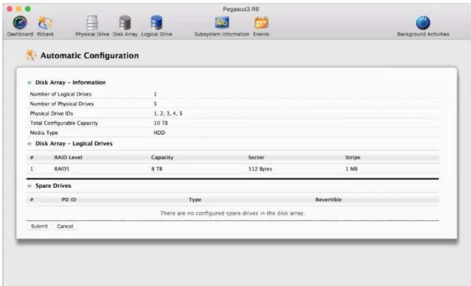Submit the automatic configuration
Viewport: 471px width, 286px height.
39,226
